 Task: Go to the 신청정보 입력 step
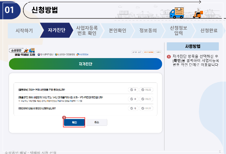(179, 31)
